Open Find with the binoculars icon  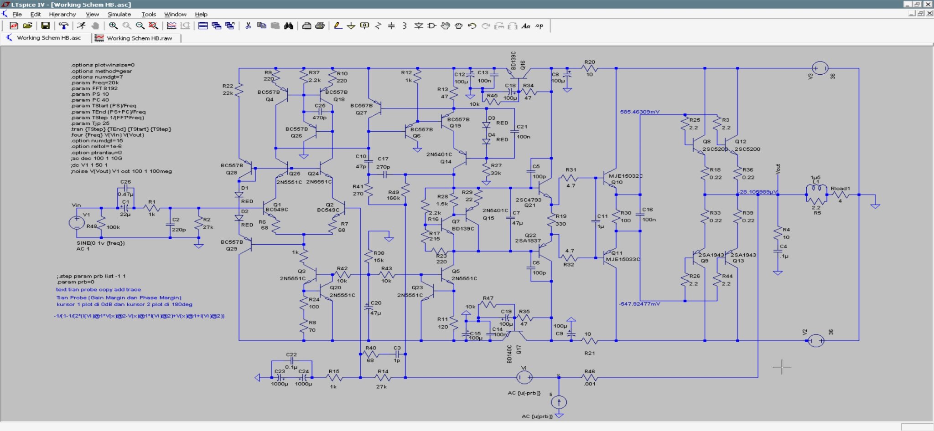coord(288,26)
